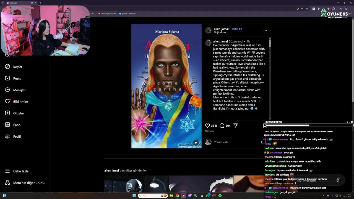
Task: Click the 18 Ekim post date
Action: (x=209, y=131)
